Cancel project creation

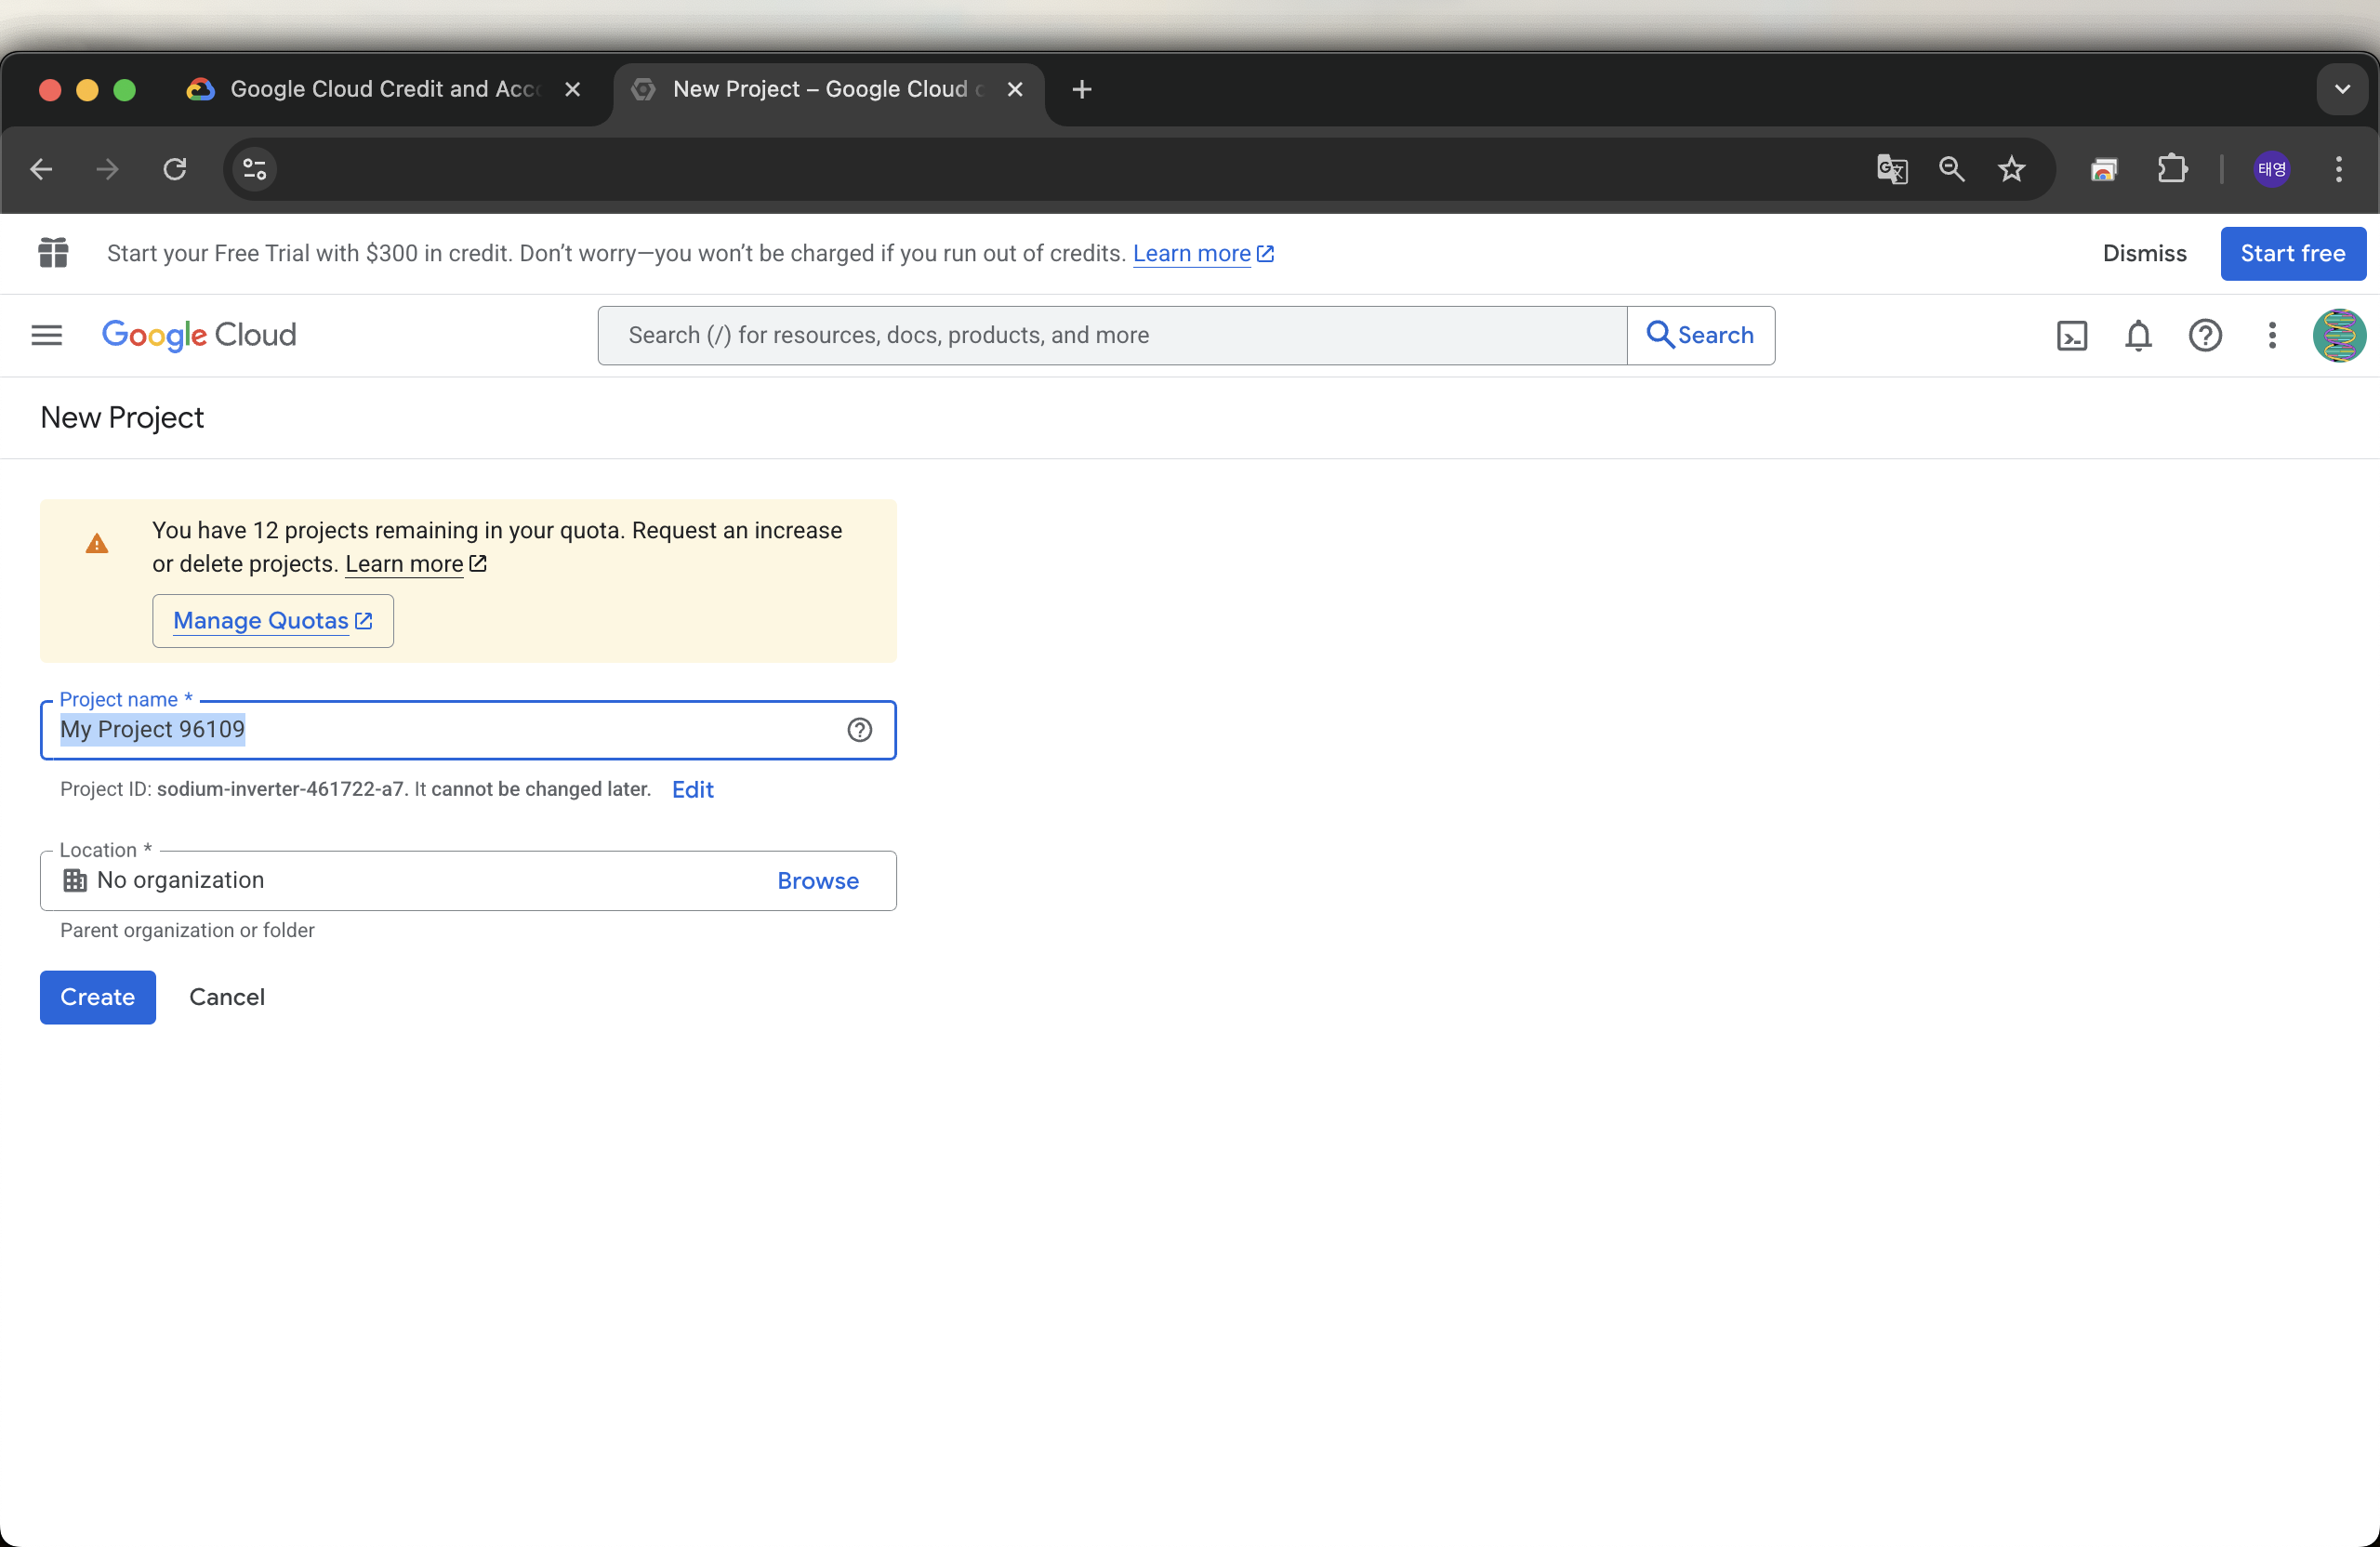tap(227, 997)
